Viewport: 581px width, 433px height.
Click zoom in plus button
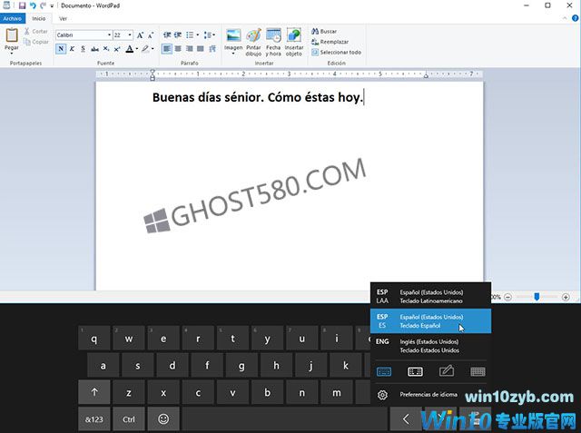(566, 297)
